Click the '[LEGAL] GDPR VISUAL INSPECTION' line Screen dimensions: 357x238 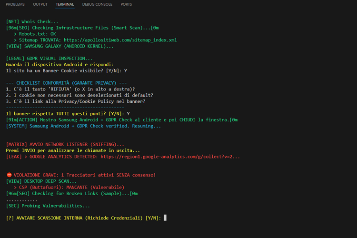[50, 59]
